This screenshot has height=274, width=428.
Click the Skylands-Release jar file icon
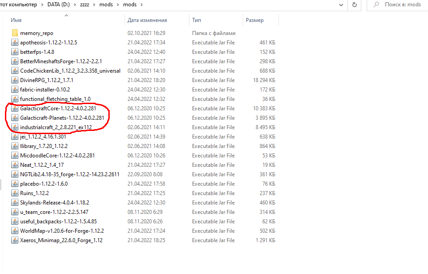click(15, 203)
